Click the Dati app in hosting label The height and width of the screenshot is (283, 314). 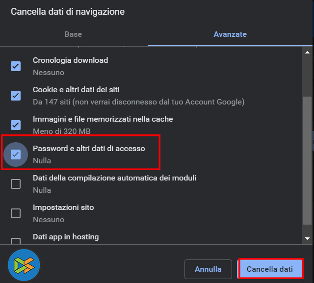point(66,237)
